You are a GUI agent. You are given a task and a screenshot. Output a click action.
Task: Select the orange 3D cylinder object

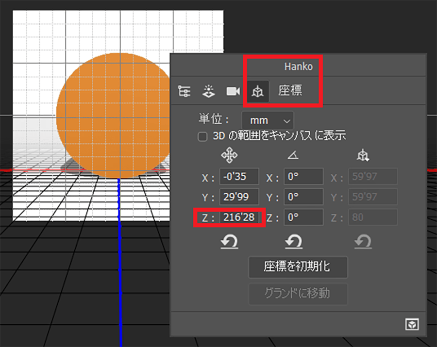point(113,116)
